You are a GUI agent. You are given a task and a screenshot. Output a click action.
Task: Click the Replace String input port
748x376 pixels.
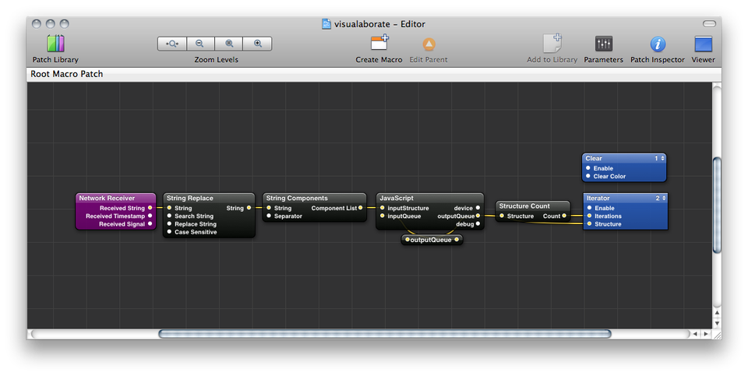click(169, 223)
